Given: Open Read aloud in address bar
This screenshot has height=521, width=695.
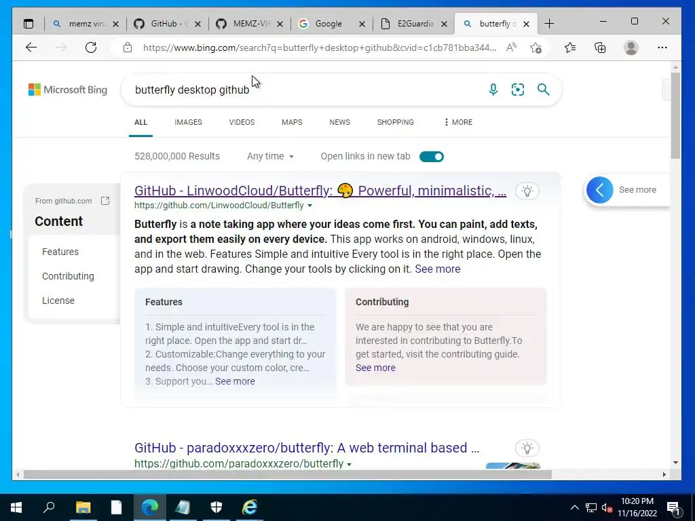Looking at the screenshot, I should point(511,47).
